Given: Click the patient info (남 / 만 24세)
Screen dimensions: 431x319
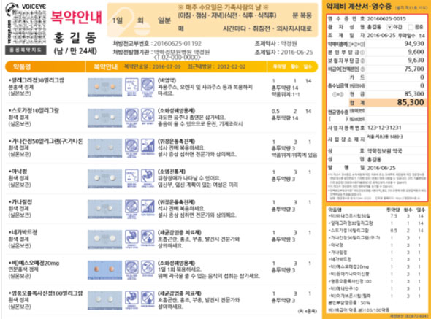Looking at the screenshot, I should pyautogui.click(x=75, y=51).
